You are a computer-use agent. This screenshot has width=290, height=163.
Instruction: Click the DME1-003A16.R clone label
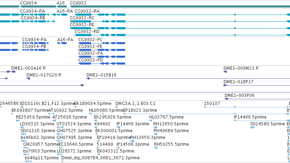pyautogui.click(x=29, y=68)
